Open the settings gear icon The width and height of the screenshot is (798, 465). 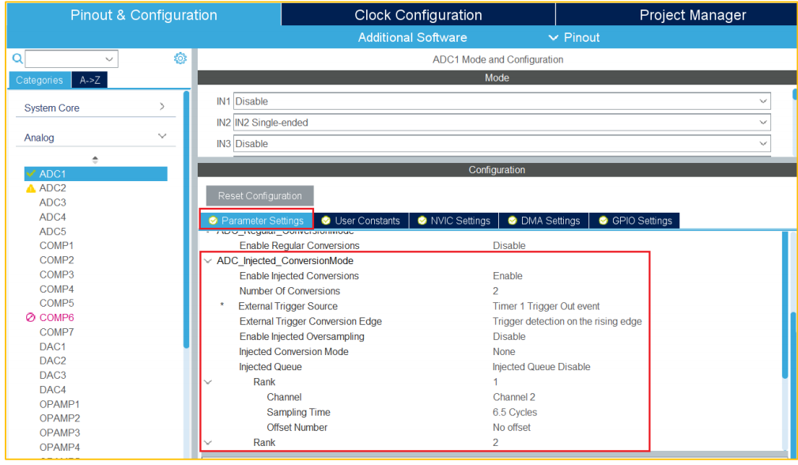pos(180,59)
